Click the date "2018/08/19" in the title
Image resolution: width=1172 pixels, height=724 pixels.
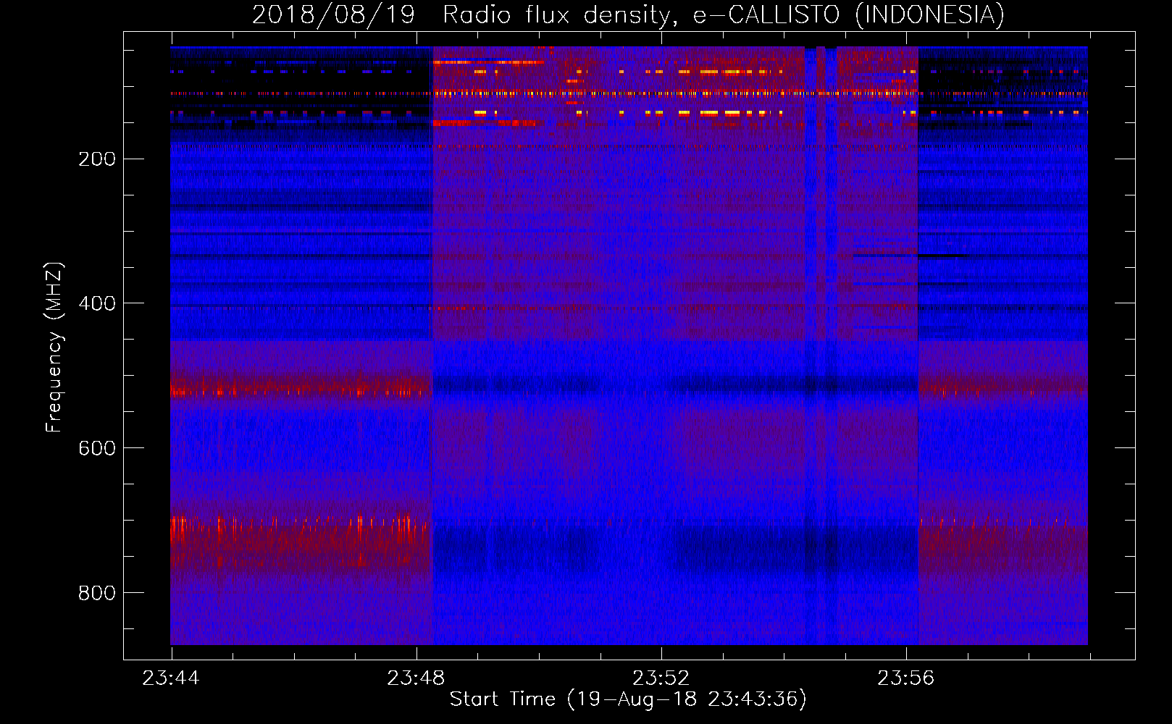(334, 14)
